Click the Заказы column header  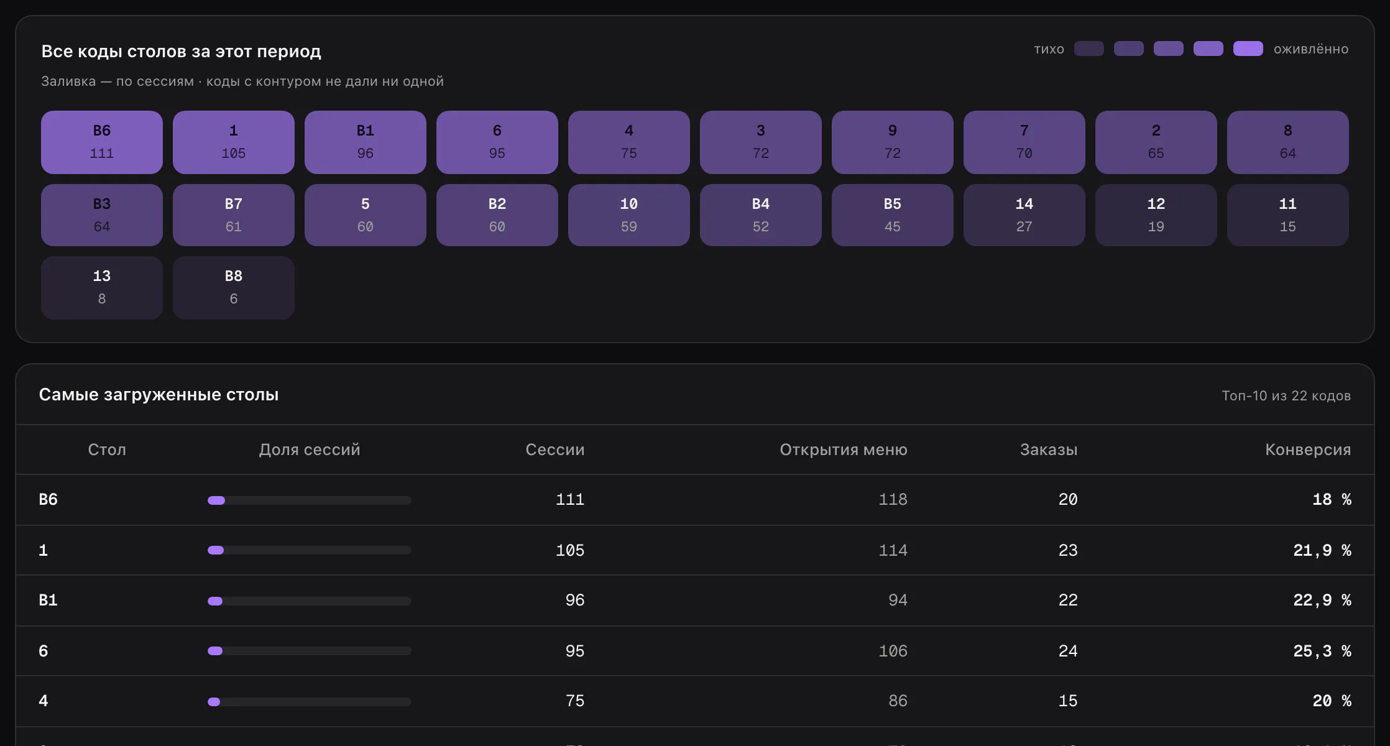pos(1049,449)
